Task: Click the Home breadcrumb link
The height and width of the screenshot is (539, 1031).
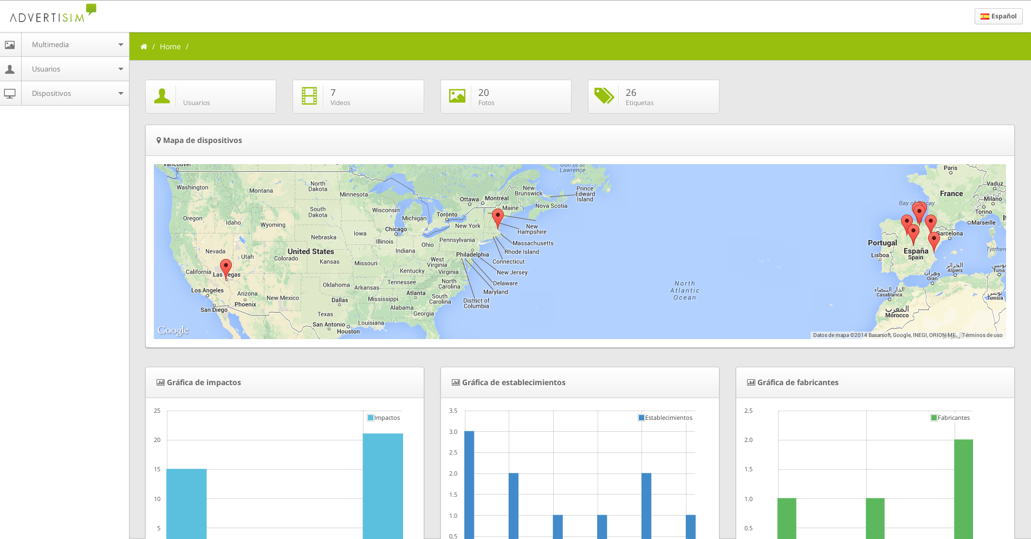Action: click(170, 47)
